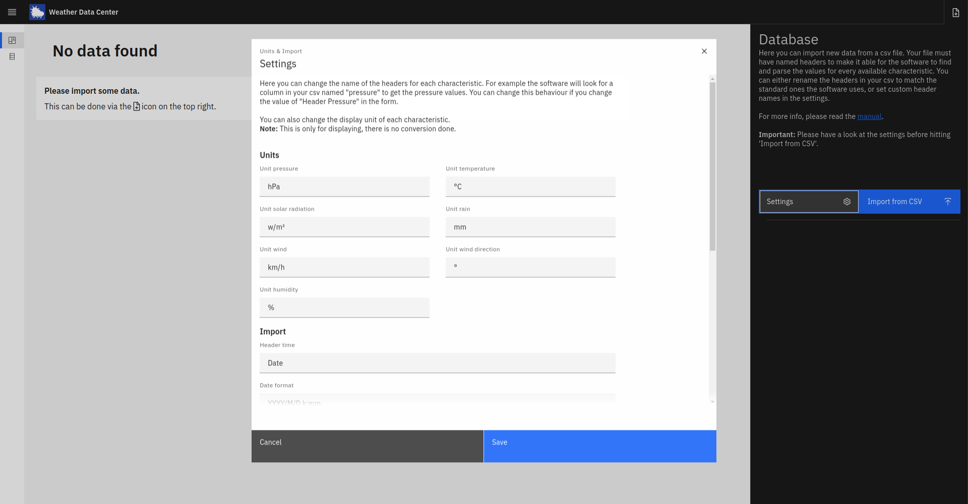Click the 'Units' section heading
This screenshot has height=504, width=968.
[269, 155]
